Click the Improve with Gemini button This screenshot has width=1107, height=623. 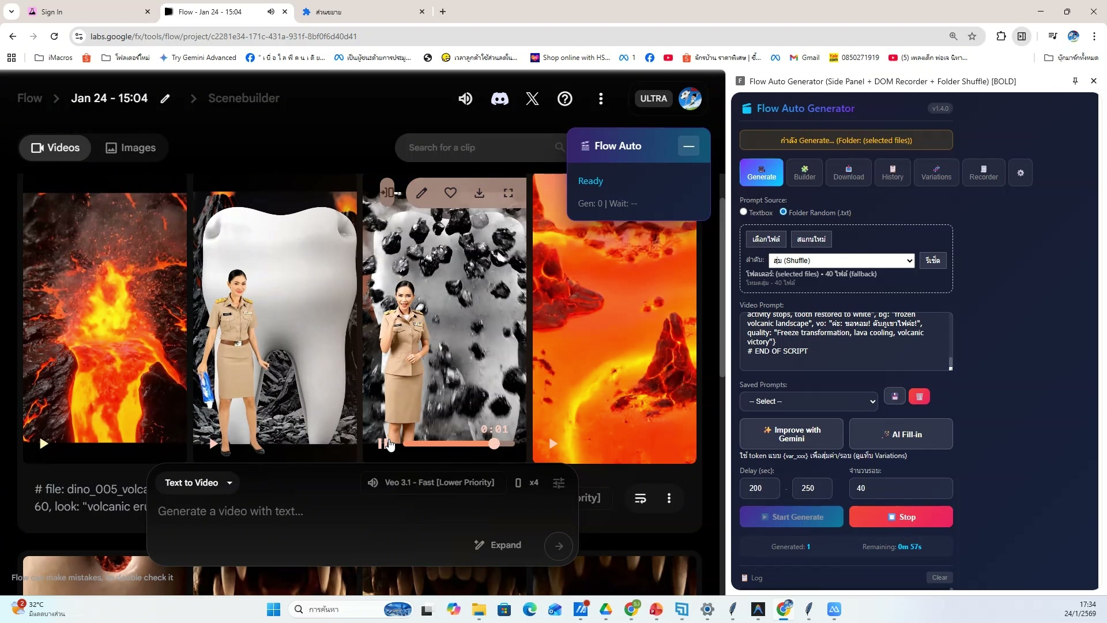(x=791, y=434)
